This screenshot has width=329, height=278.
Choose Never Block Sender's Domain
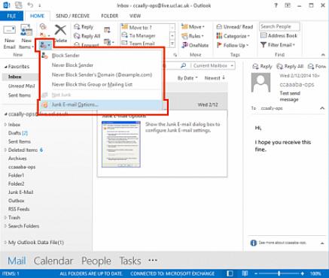tap(100, 74)
